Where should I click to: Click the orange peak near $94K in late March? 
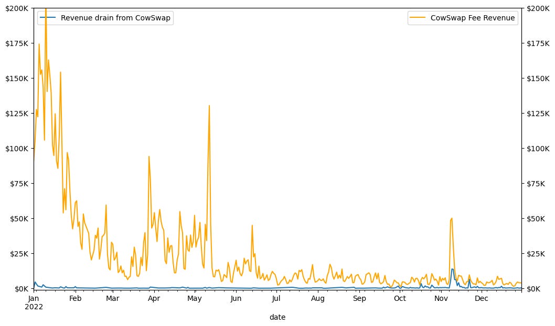pyautogui.click(x=149, y=156)
